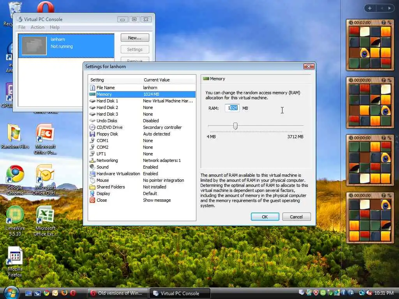Click the Close setting icon
Viewport: 399px width, 299px height.
(92, 200)
